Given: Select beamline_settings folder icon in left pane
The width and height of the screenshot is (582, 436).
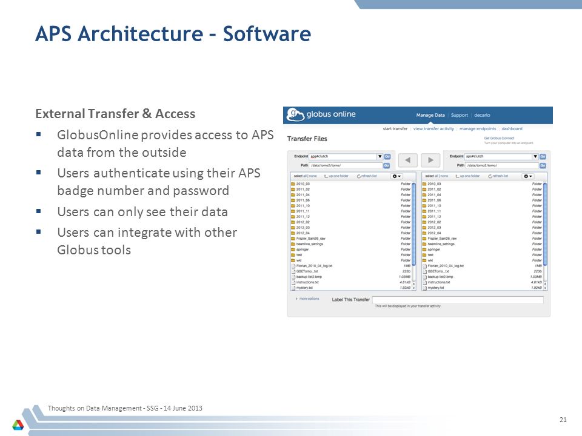Looking at the screenshot, I should click(293, 244).
